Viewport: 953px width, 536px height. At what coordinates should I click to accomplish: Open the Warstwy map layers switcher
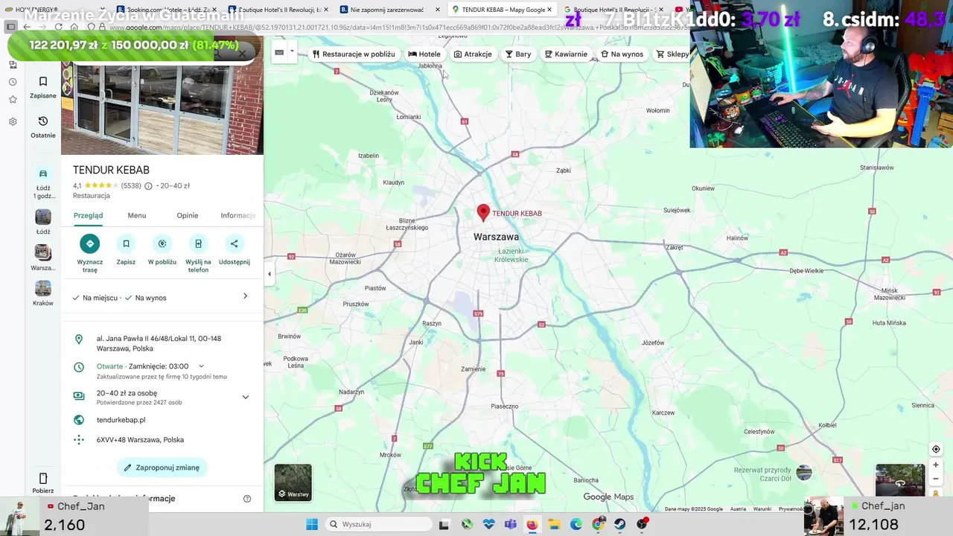[293, 482]
